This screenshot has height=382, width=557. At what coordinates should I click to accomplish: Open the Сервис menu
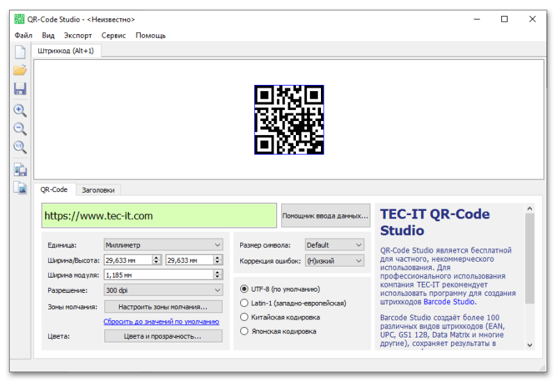(x=113, y=35)
